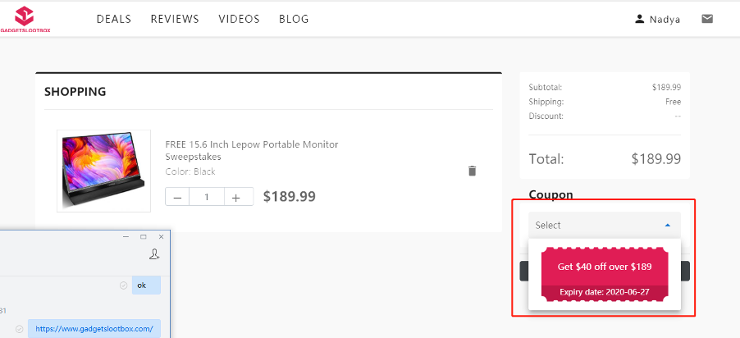Image resolution: width=740 pixels, height=338 pixels.
Task: Click the check mark beside ok message
Action: point(123,285)
